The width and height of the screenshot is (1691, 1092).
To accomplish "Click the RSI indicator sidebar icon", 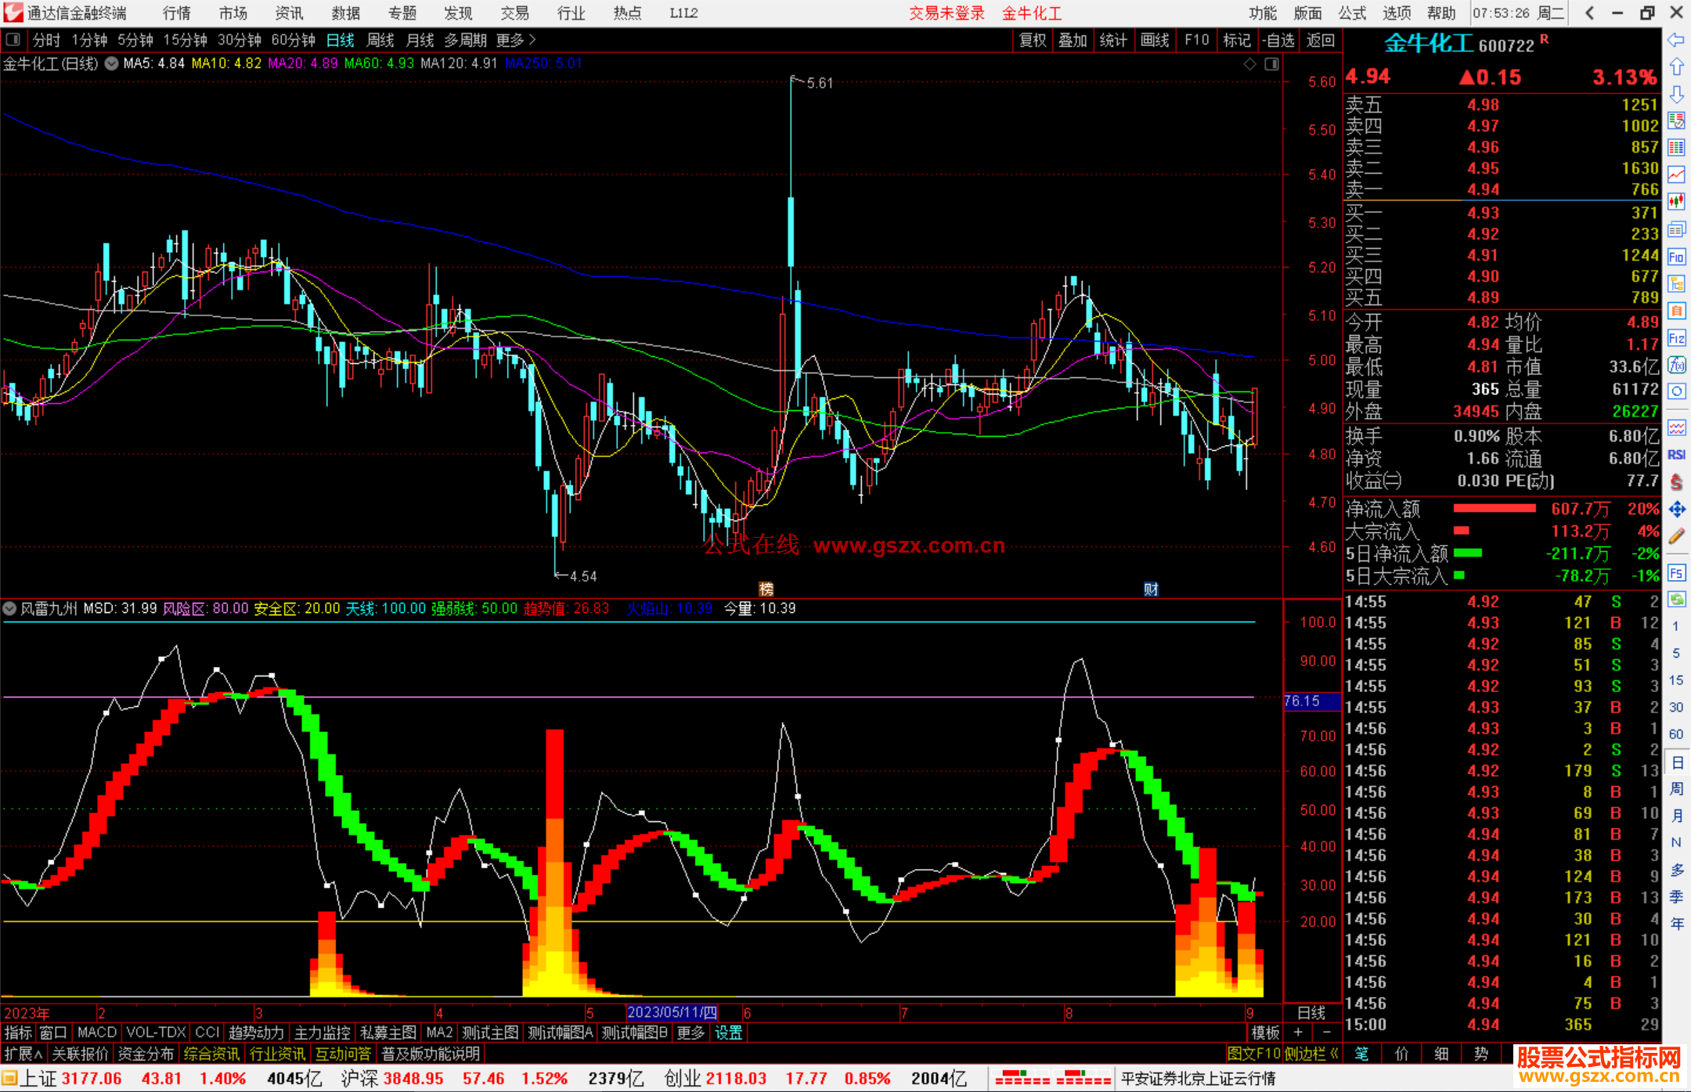I will tap(1676, 455).
